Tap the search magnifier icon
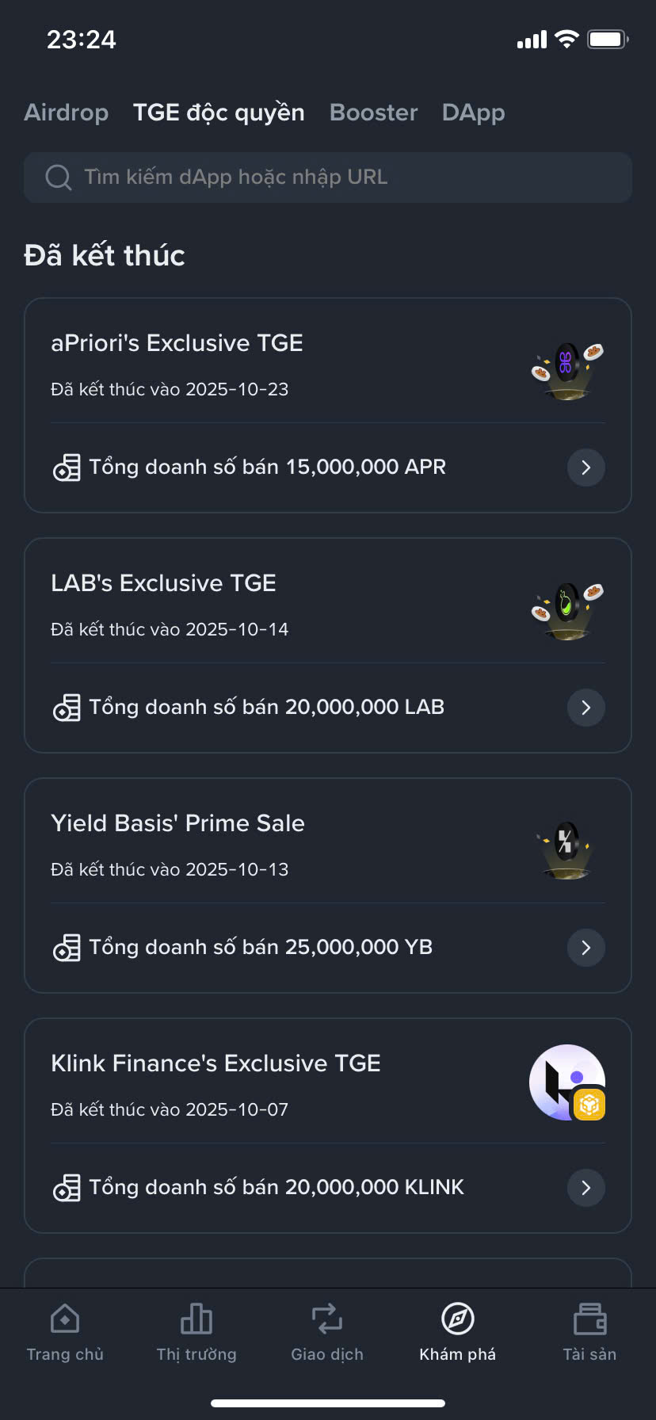 point(58,177)
